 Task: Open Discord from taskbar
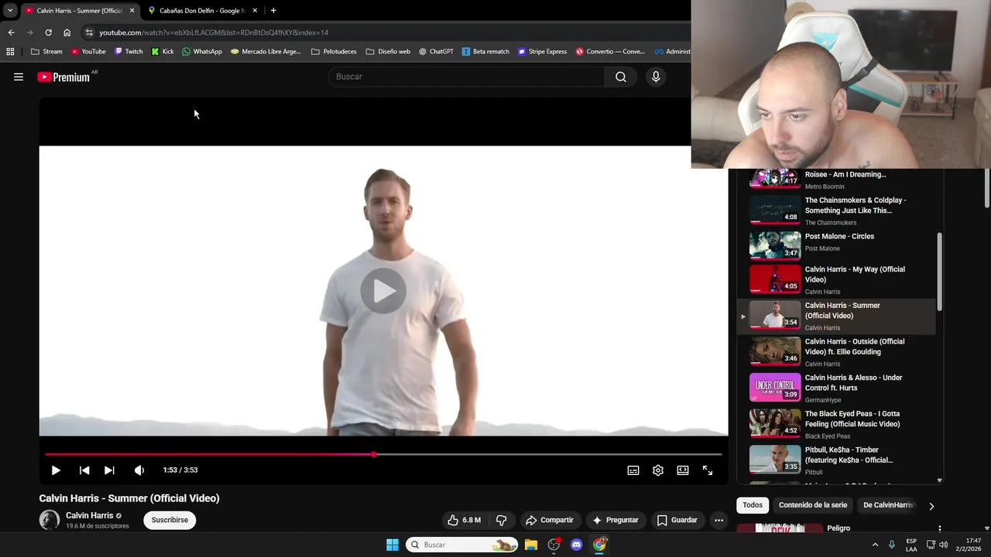coord(576,545)
